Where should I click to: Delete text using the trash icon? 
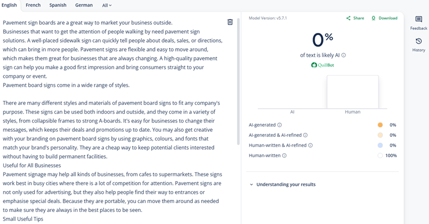point(230,22)
